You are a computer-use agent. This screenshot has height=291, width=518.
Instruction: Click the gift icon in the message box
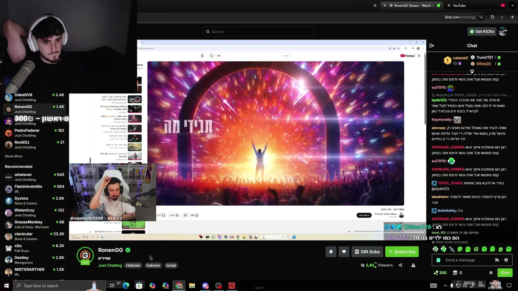(438, 260)
